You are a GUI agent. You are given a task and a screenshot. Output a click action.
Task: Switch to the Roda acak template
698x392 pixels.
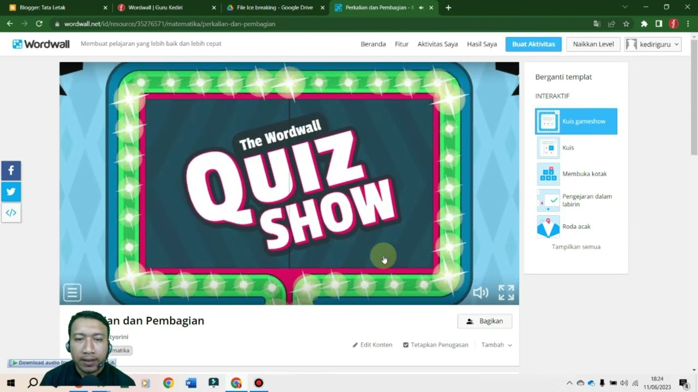click(x=576, y=226)
